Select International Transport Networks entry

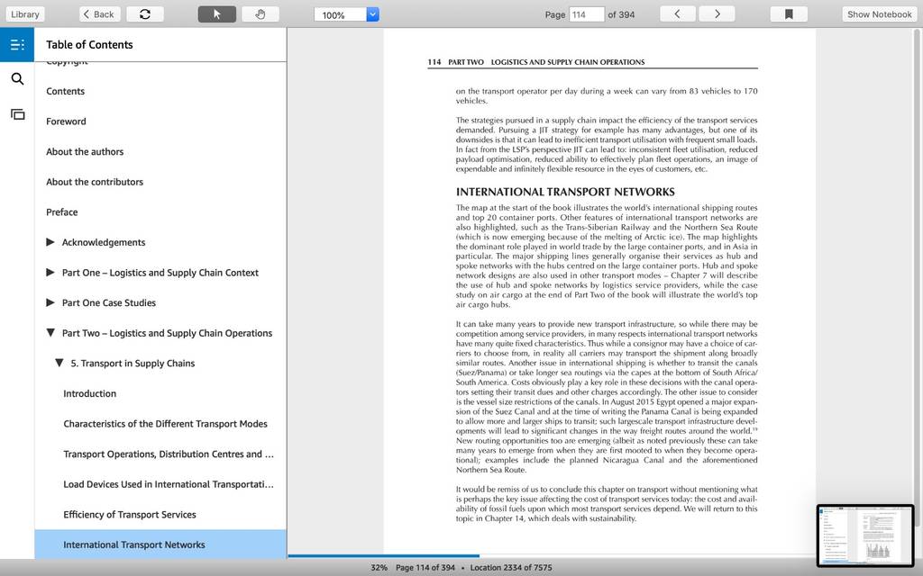(x=160, y=544)
